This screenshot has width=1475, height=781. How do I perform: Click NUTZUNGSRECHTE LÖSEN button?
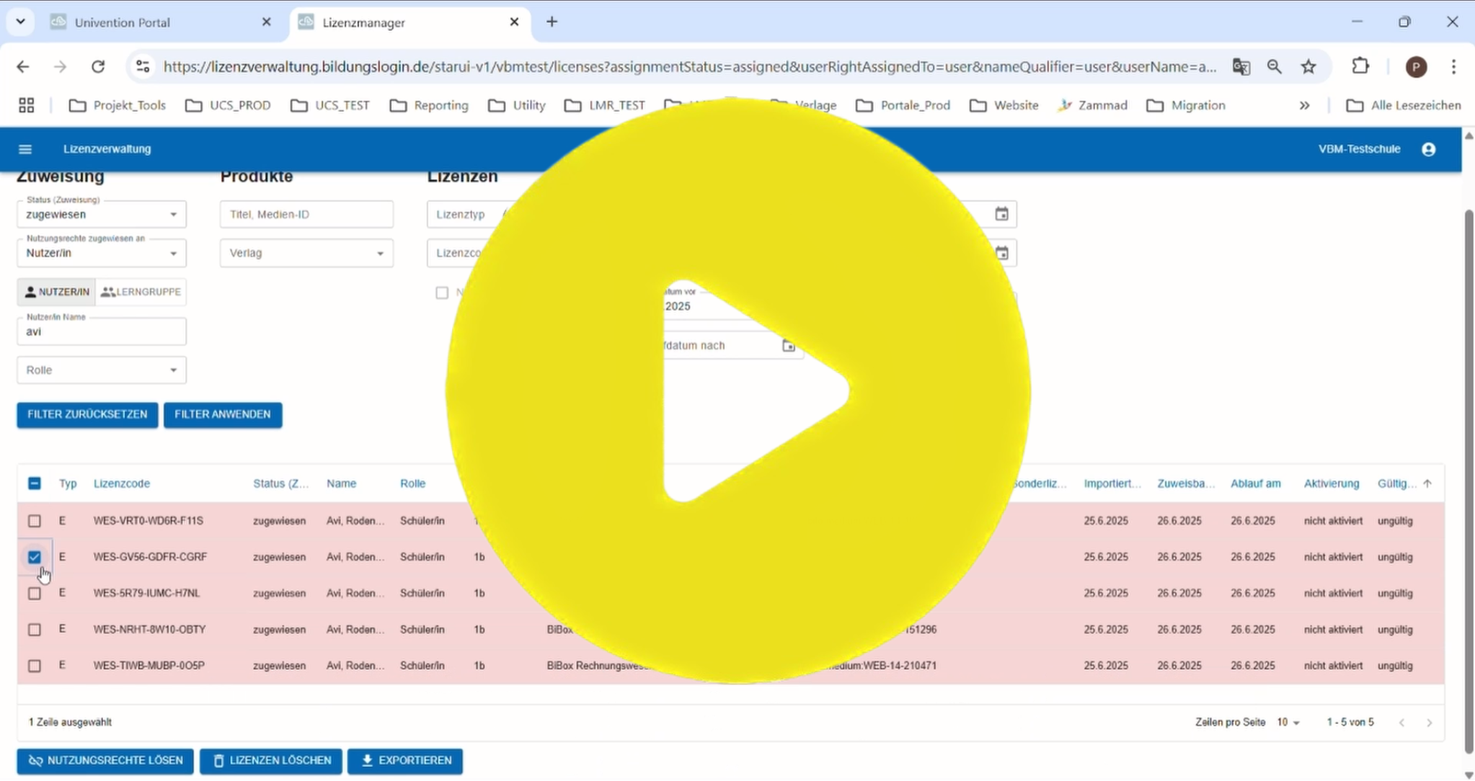(105, 761)
